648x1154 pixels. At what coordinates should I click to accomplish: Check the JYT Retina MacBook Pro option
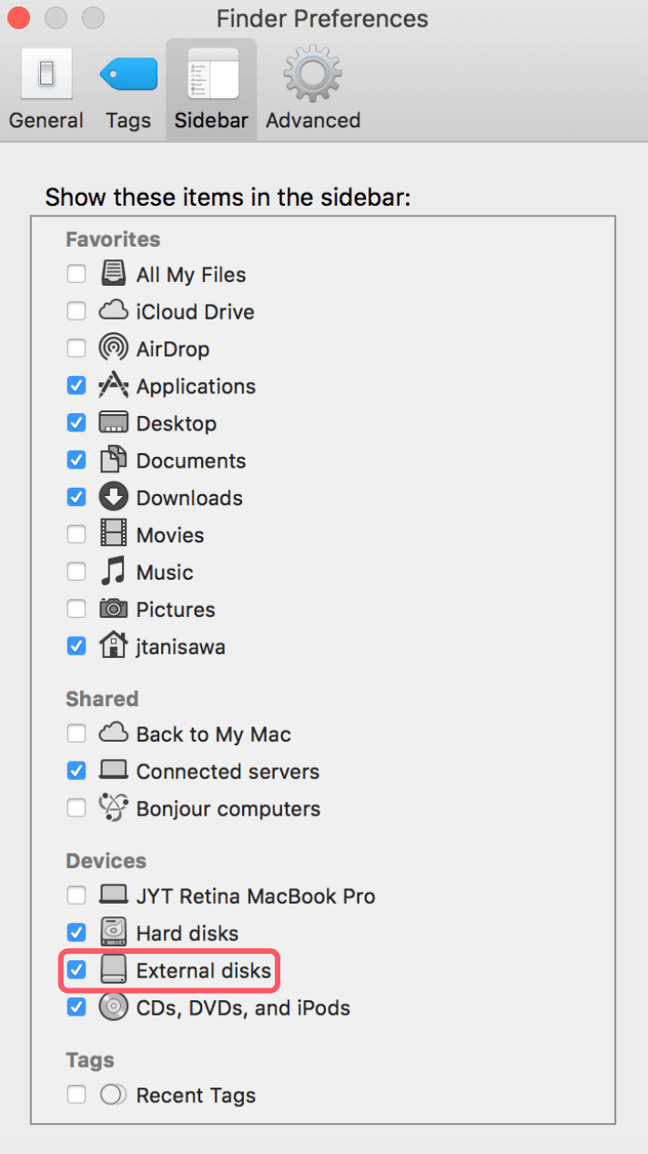[x=76, y=896]
